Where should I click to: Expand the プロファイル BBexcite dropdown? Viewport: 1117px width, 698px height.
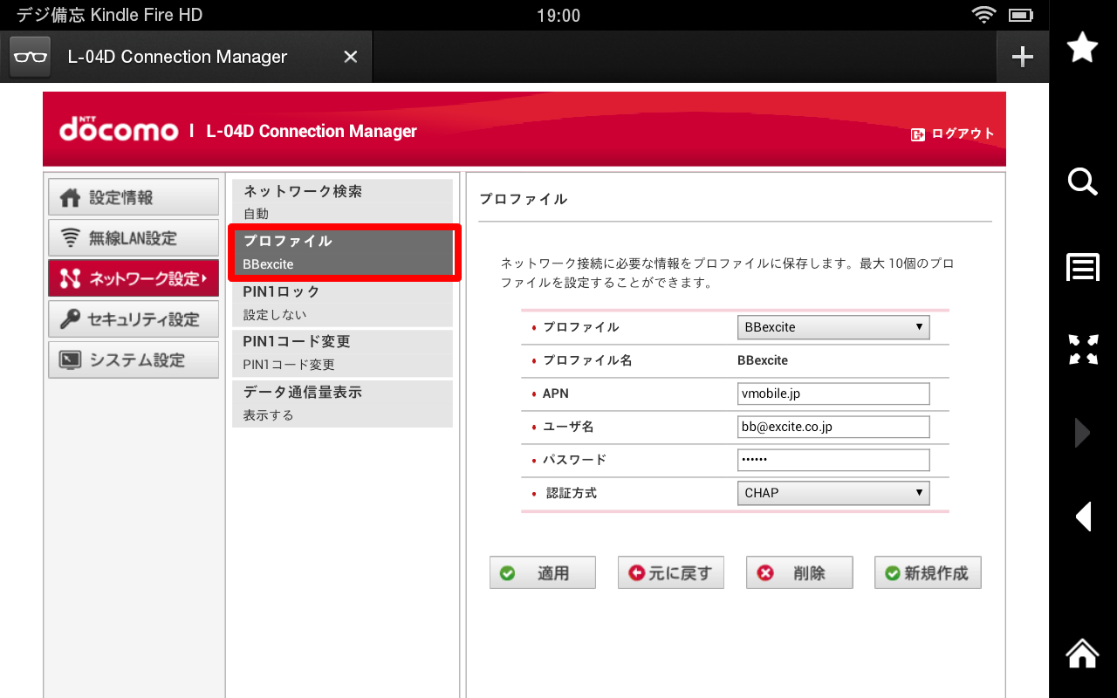pyautogui.click(x=833, y=327)
